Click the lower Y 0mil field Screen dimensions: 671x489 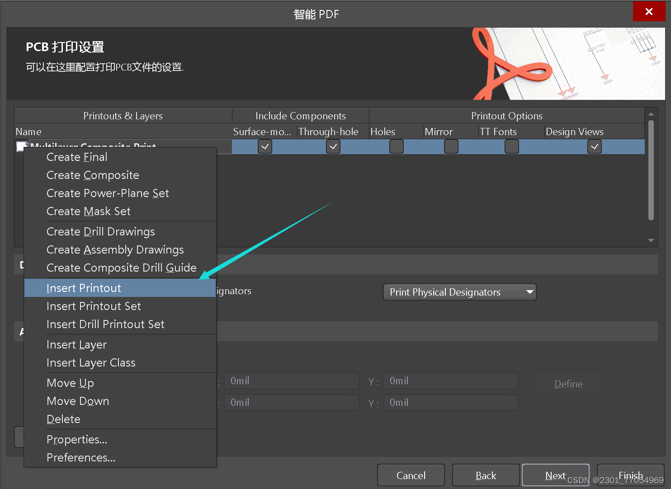coord(451,402)
